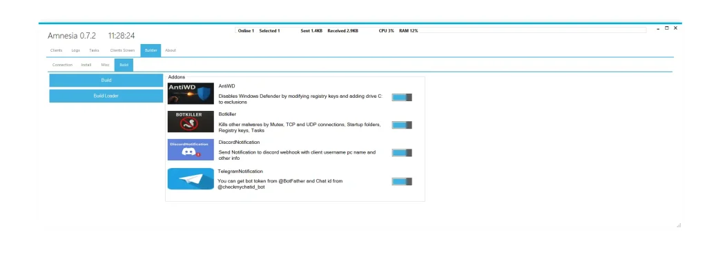This screenshot has width=707, height=263.
Task: Click the Botkiller addon title text
Action: [227, 114]
